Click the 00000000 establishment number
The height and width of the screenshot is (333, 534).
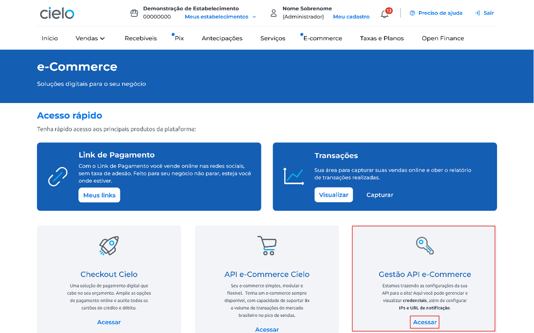coord(157,17)
